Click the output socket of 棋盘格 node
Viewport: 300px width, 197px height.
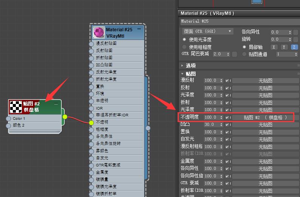[x=65, y=117]
